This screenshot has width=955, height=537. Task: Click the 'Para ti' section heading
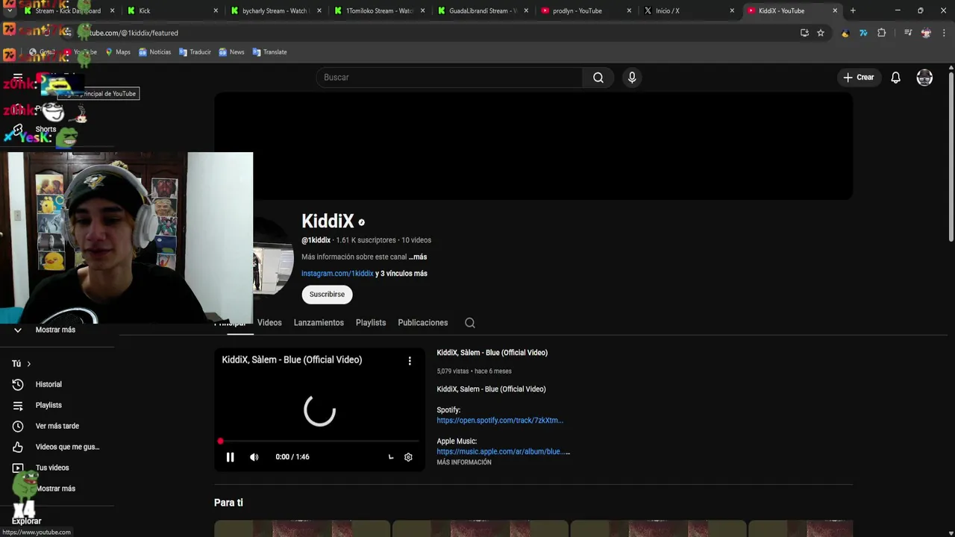[228, 503]
